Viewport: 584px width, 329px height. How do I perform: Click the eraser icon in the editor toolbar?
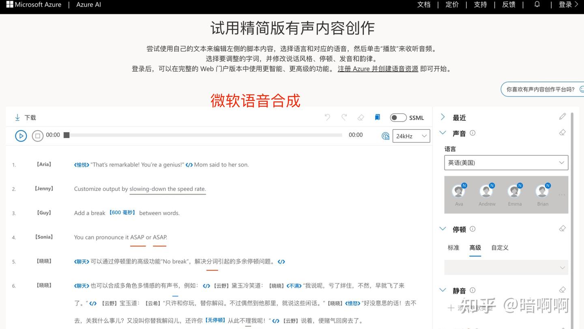(361, 117)
